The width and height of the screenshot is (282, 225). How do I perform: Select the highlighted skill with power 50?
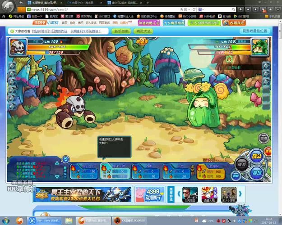115,171
